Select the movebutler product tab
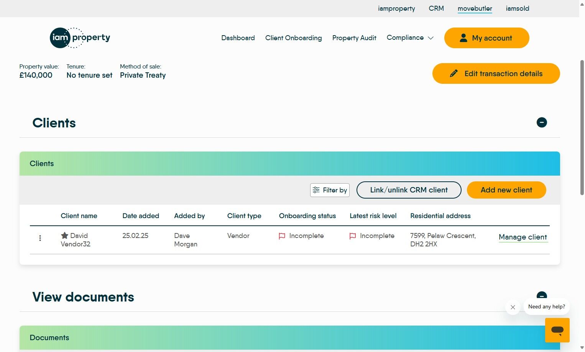The width and height of the screenshot is (585, 352). [x=475, y=8]
